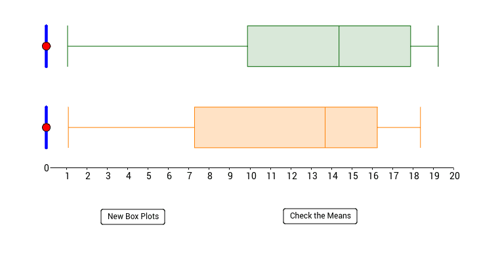Click the number 10 on the axis
This screenshot has height=261, width=500.
[251, 176]
